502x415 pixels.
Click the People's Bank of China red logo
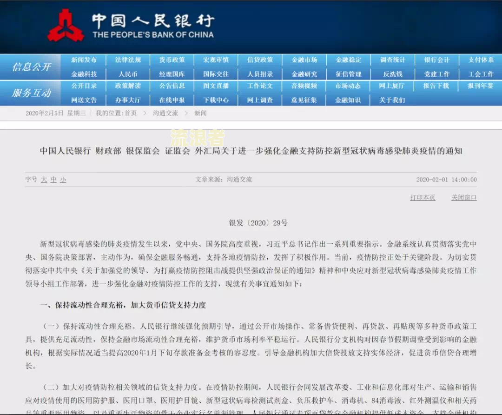66,25
